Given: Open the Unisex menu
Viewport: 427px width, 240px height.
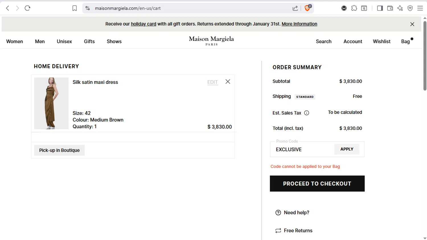Looking at the screenshot, I should pos(64,42).
